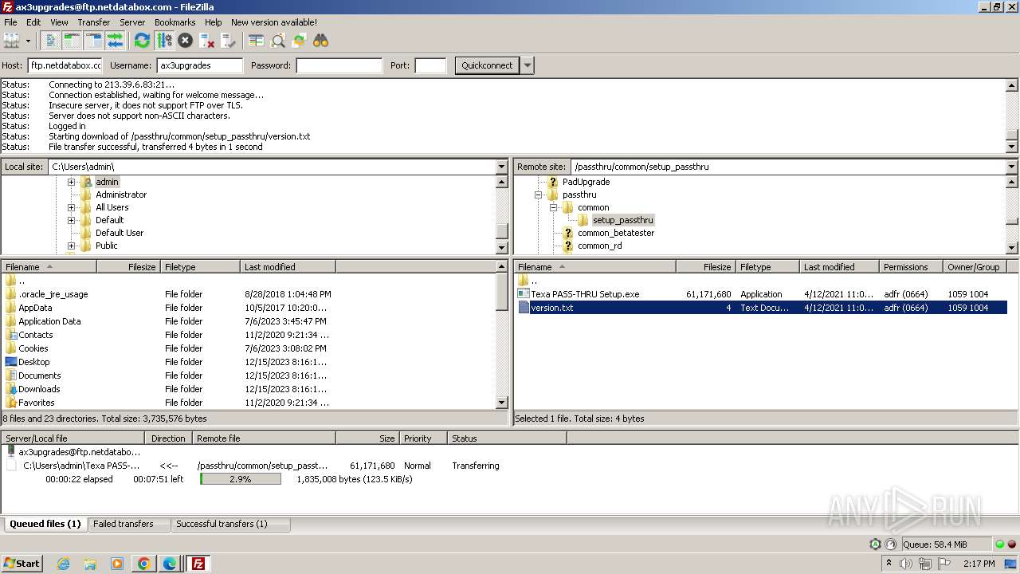Click the Port input field
The height and width of the screenshot is (574, 1020).
(430, 65)
